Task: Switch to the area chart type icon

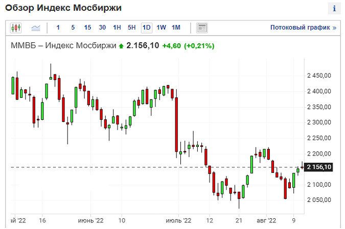Action: tap(36, 28)
